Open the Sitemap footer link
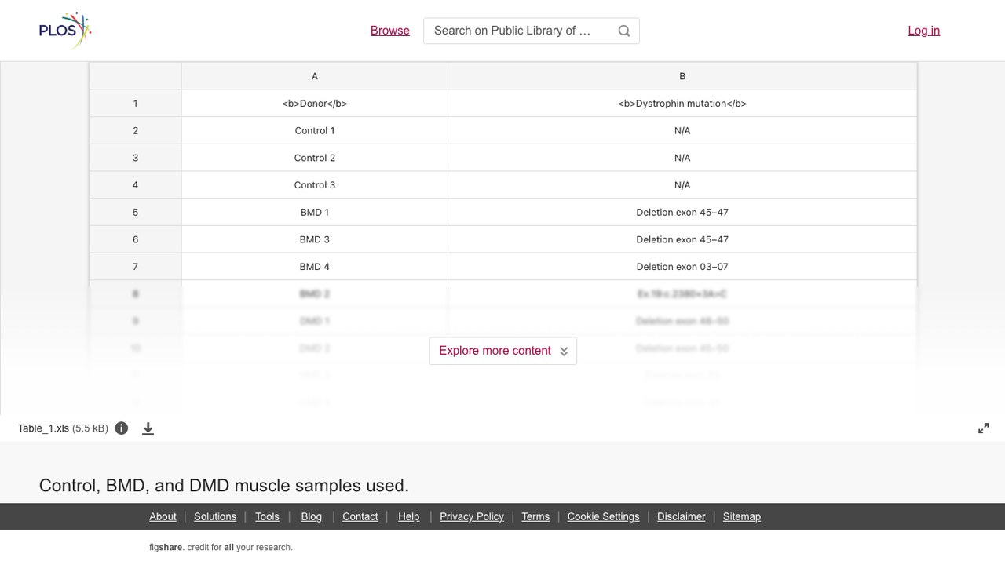Image resolution: width=1005 pixels, height=565 pixels. (742, 516)
